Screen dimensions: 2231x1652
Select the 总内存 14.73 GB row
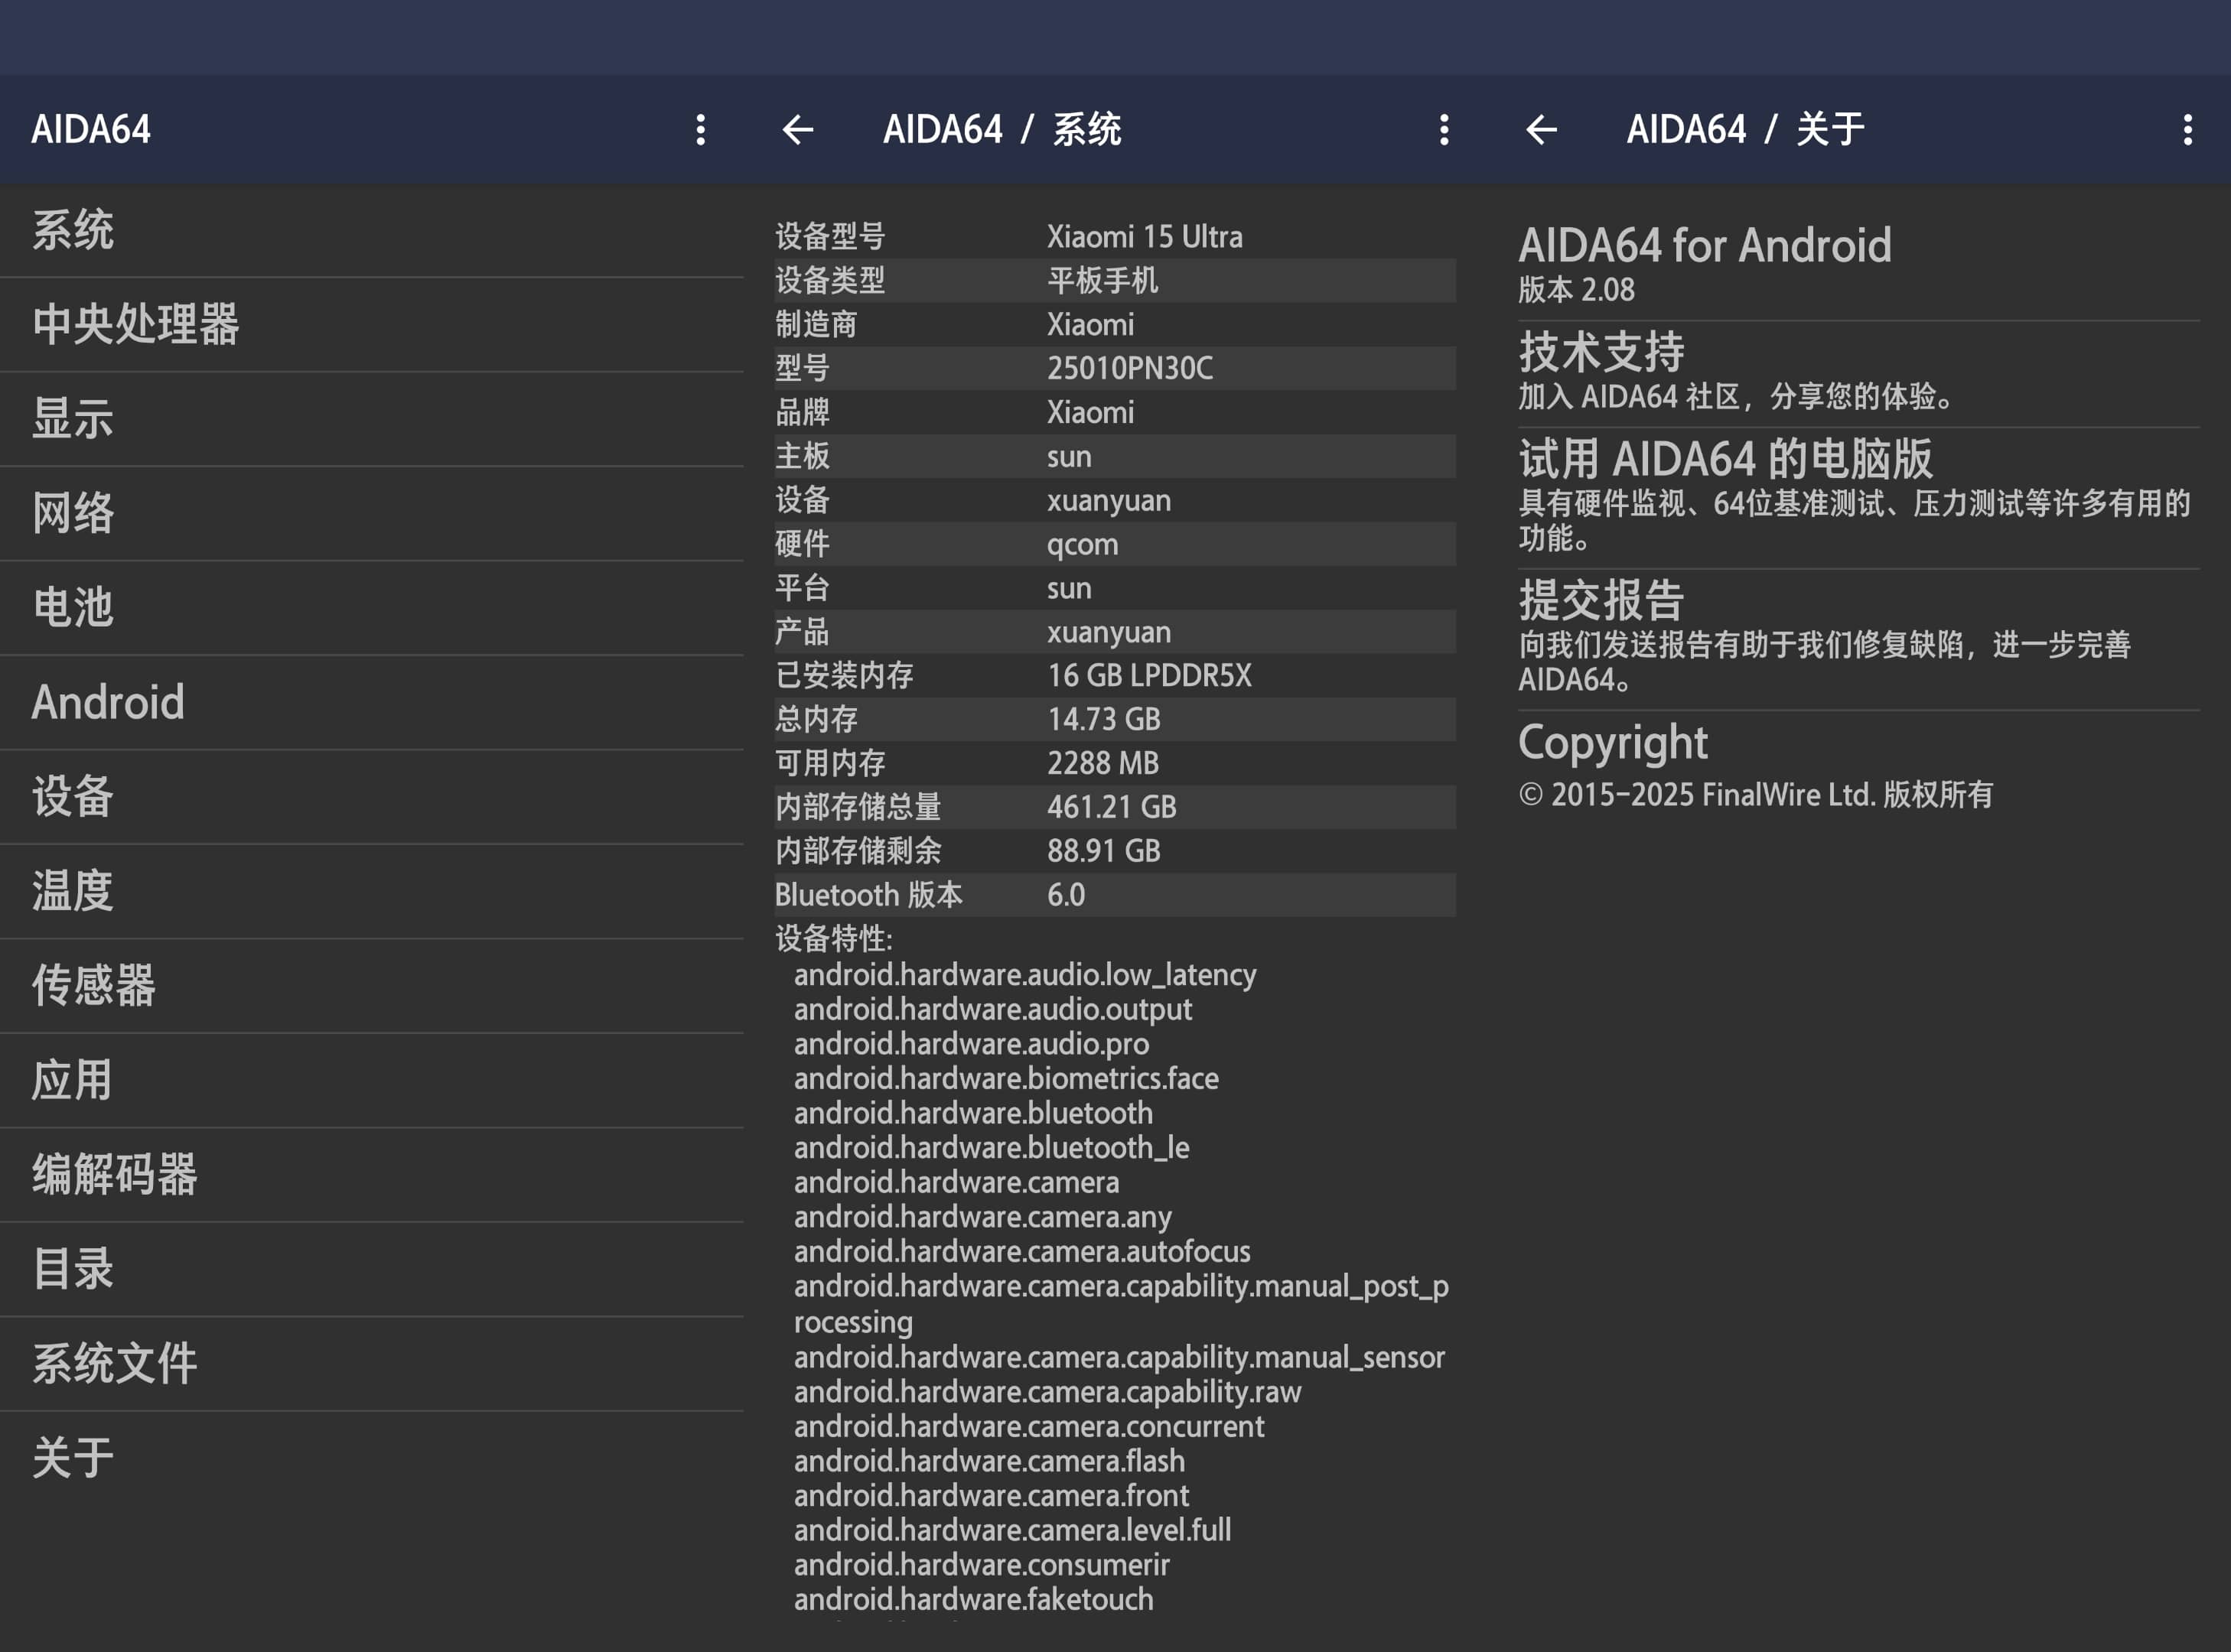click(1115, 720)
